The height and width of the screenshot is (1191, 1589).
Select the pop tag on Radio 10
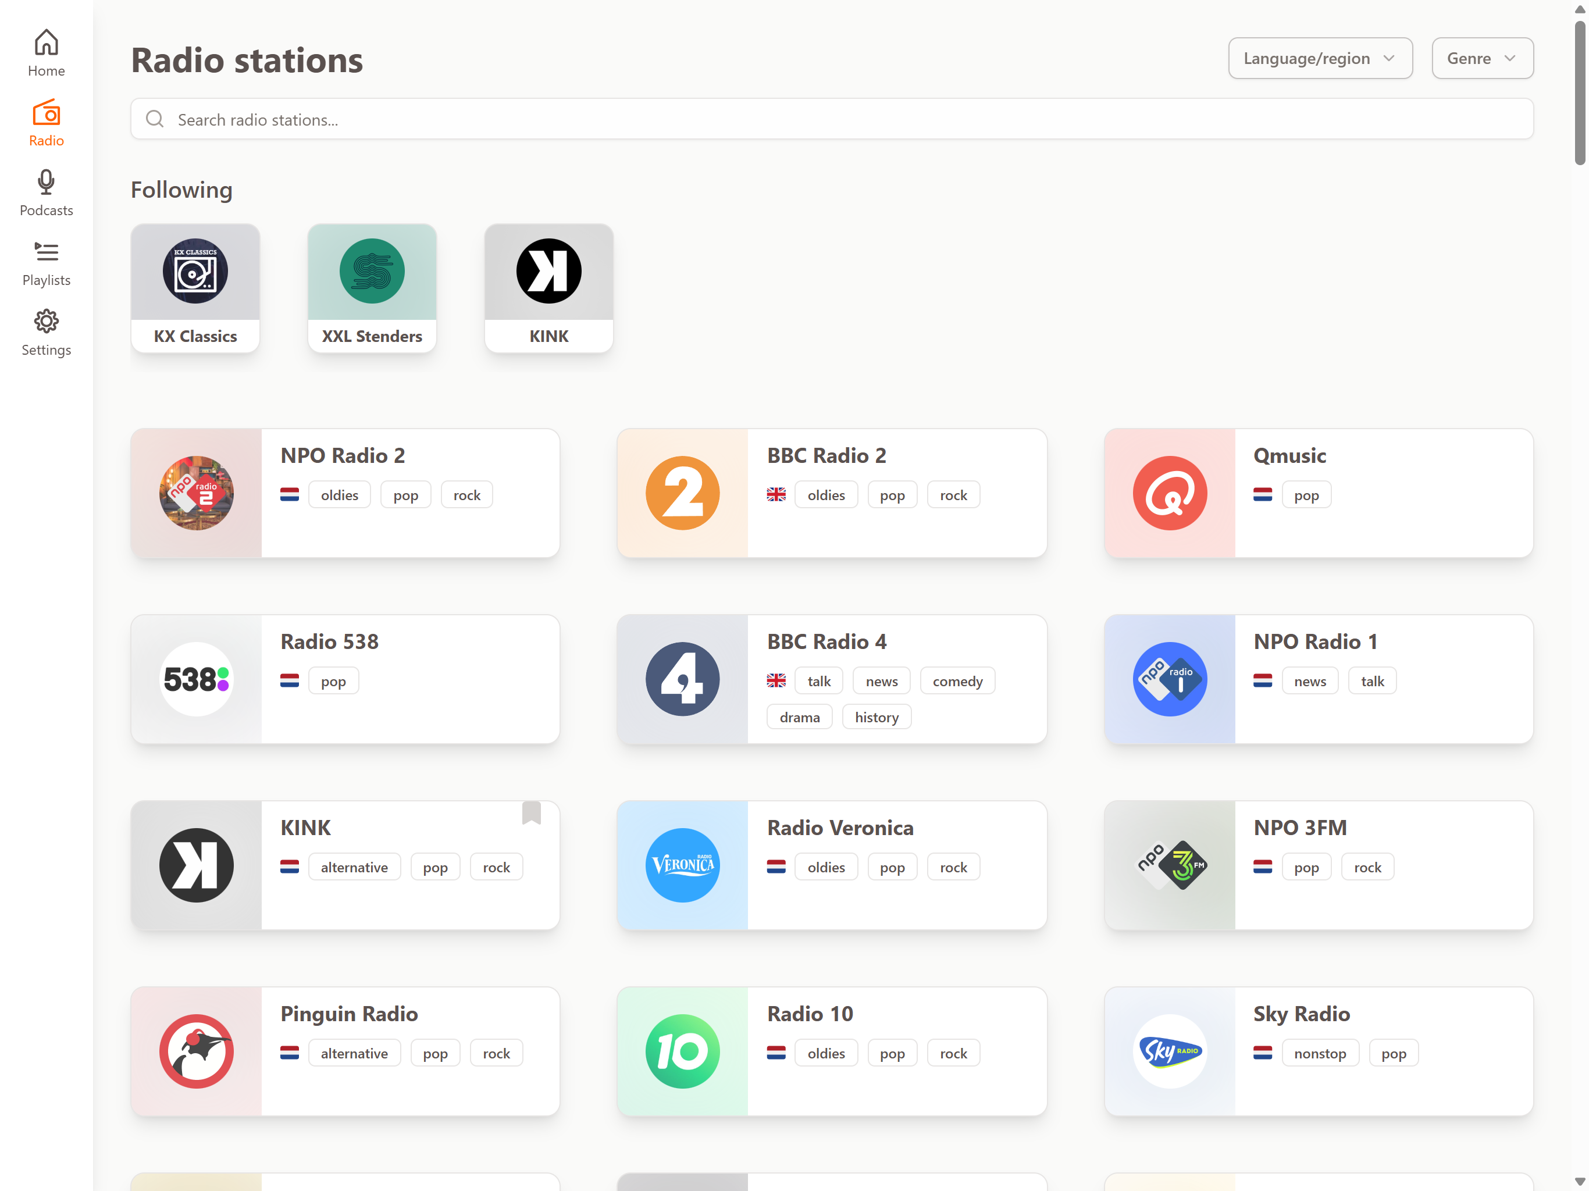pyautogui.click(x=892, y=1053)
